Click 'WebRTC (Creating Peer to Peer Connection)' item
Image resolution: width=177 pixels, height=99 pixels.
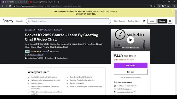(86, 87)
